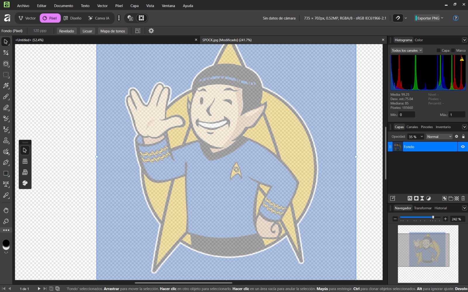This screenshot has width=468, height=292.
Task: Open the Liquify persona
Action: [87, 31]
